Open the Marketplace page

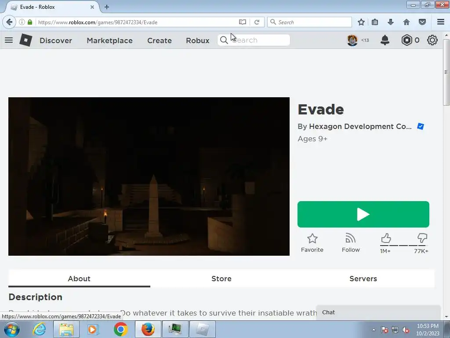coord(109,40)
